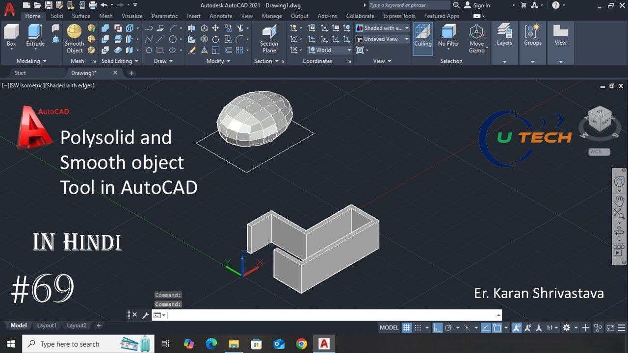
Task: Click the Undo arrow in quick access toolbar
Action: point(104,5)
